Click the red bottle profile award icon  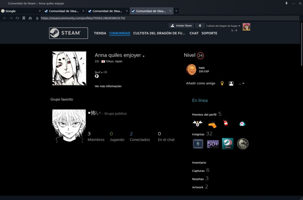[x=225, y=123]
